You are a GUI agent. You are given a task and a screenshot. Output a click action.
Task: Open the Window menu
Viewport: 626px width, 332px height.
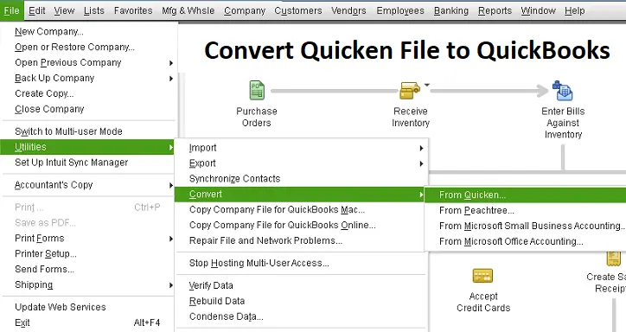click(x=538, y=10)
